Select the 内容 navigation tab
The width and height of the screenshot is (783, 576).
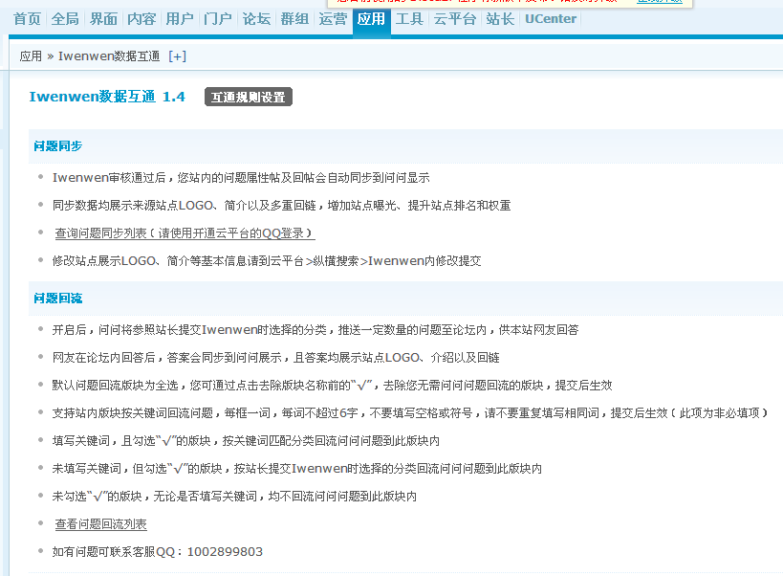point(141,19)
